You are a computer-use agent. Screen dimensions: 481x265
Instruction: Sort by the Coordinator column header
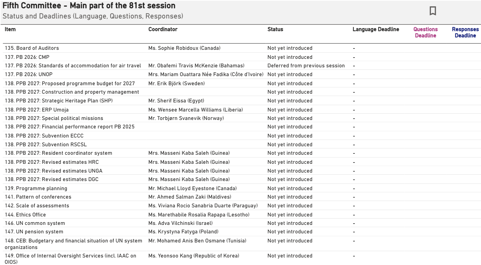tap(163, 29)
